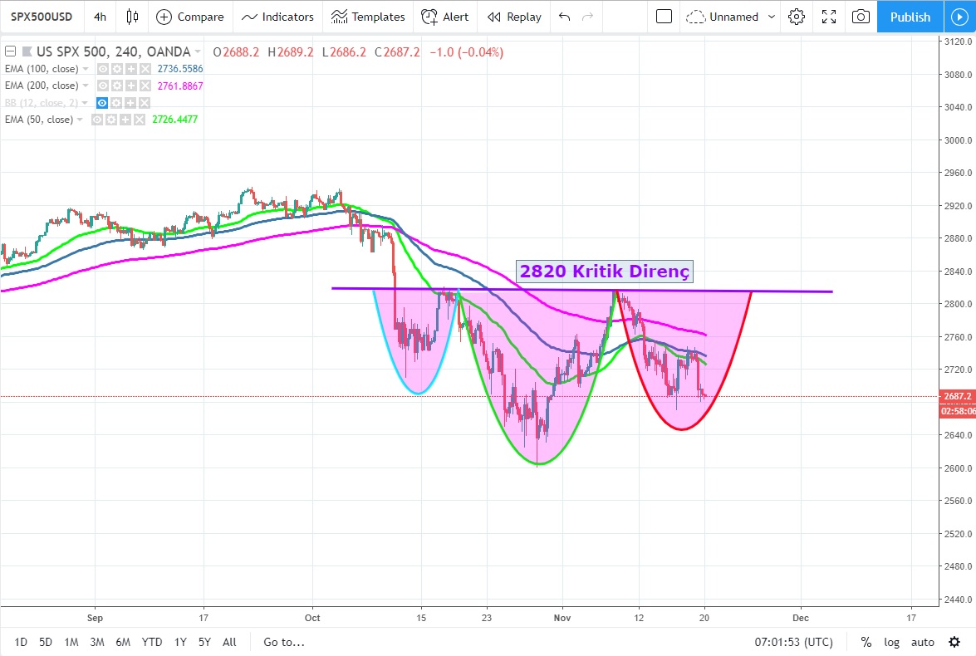The width and height of the screenshot is (976, 656).
Task: Set date range to 1D
Action: (21, 642)
